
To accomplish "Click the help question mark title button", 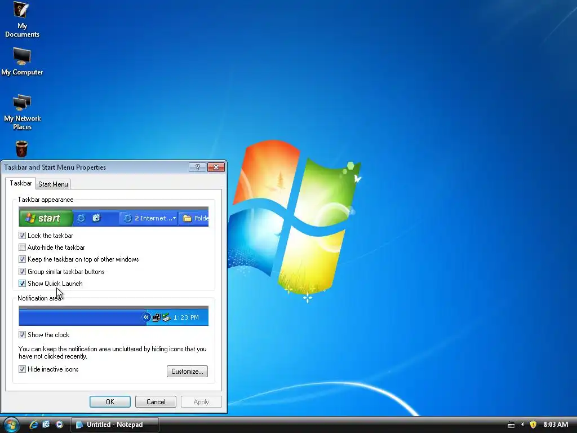I will pyautogui.click(x=197, y=167).
